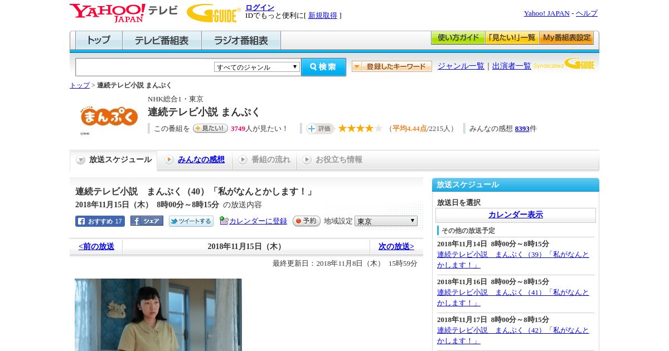669x351 pixels.
Task: Open the テレビ番組表 tab
Action: tap(162, 41)
